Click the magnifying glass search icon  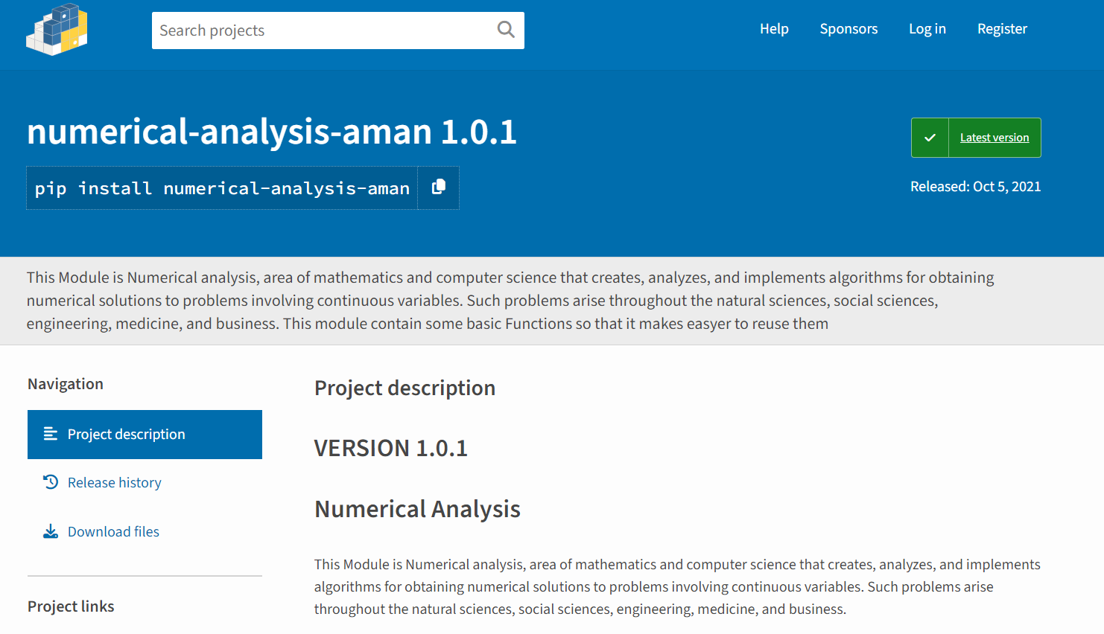(506, 30)
